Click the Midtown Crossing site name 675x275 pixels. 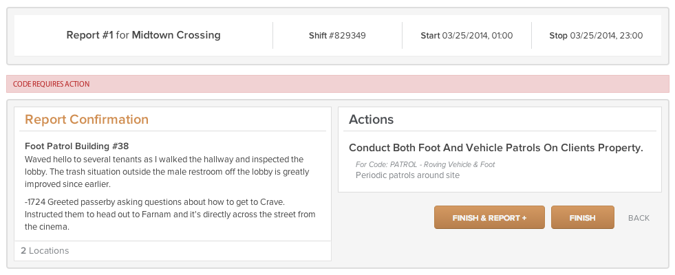176,35
